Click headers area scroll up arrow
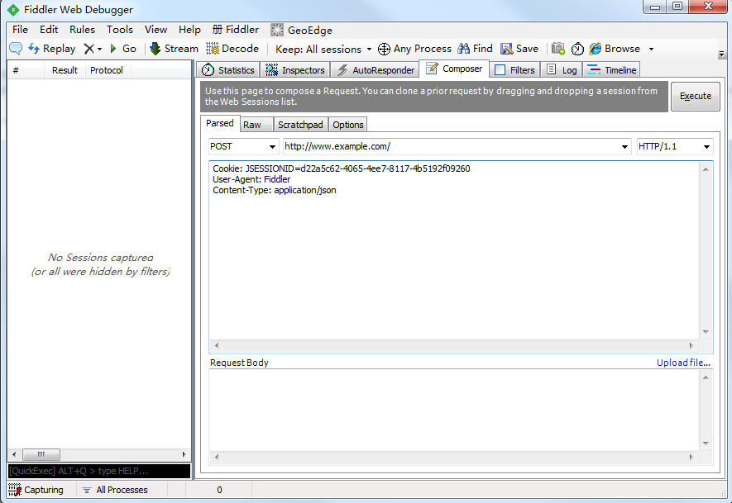 click(x=706, y=169)
